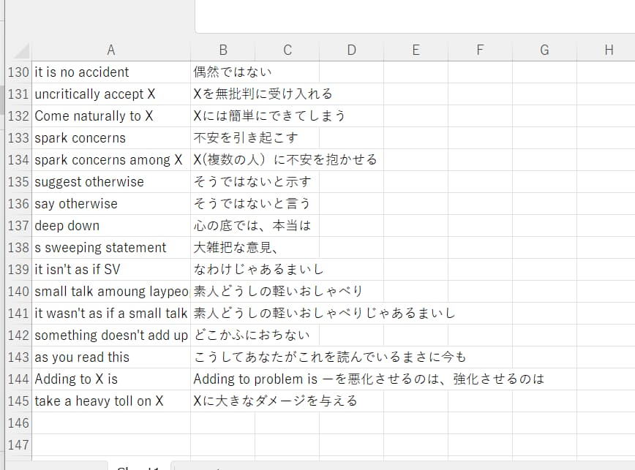Select the 'Xに大きなダメージを与える' cell
635x470 pixels.
point(222,401)
